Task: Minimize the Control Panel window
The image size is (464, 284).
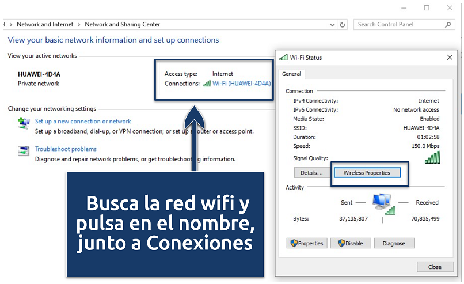Action: pos(404,8)
